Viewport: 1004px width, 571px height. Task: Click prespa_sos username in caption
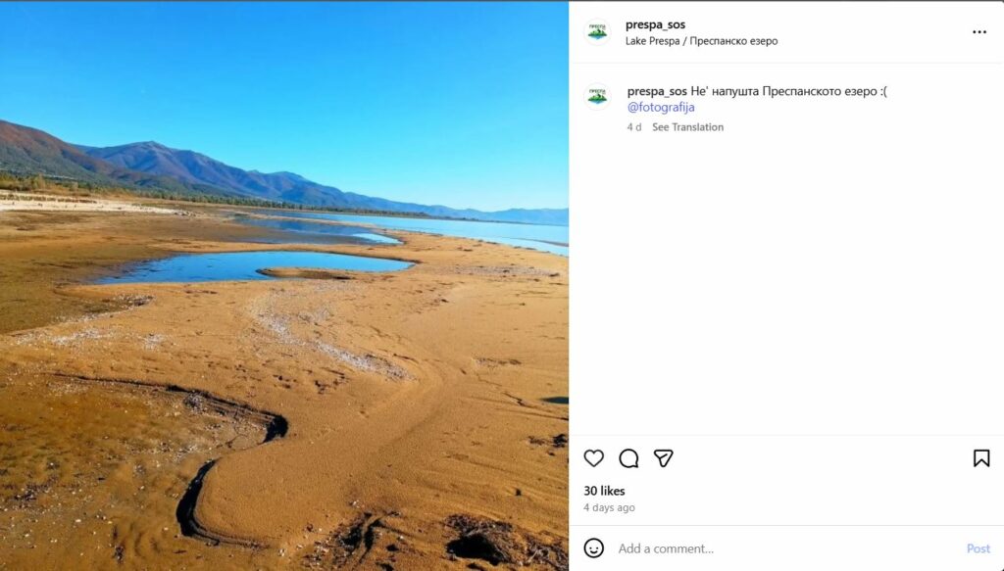click(x=657, y=91)
